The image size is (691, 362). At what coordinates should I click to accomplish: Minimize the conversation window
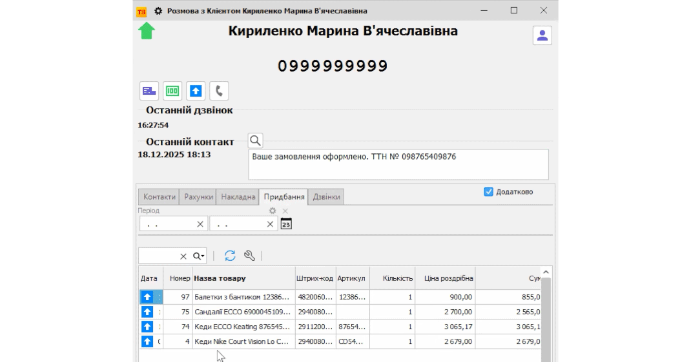[484, 10]
